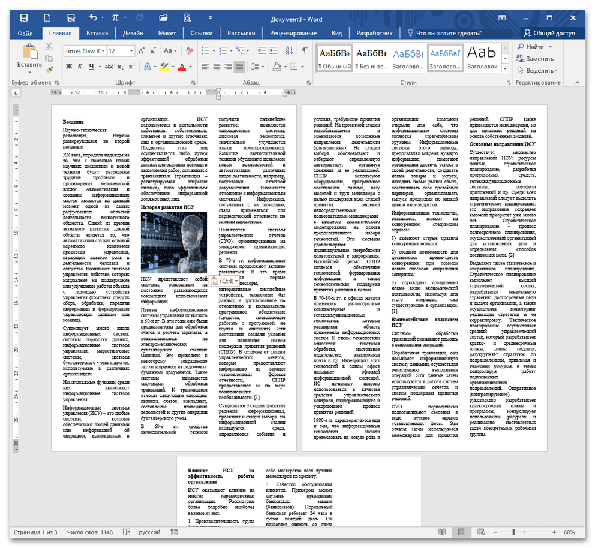This screenshot has width=595, height=548.
Task: Toggle show paragraph marks (¶)
Action: point(305,51)
